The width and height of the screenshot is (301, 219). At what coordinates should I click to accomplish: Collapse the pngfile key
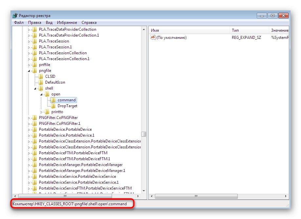coord(29,71)
